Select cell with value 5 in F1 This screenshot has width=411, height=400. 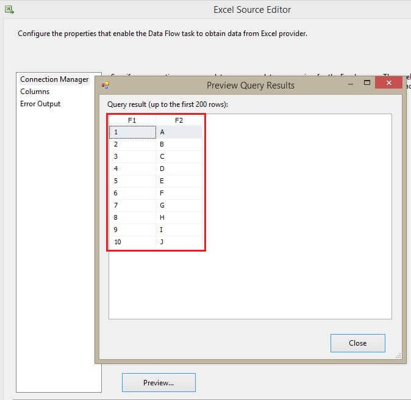tap(132, 181)
